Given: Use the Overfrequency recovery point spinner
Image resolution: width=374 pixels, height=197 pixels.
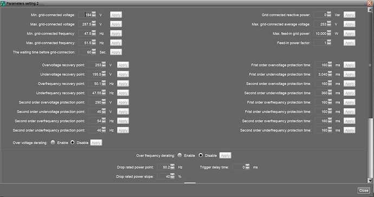Looking at the screenshot, I should tap(104, 83).
